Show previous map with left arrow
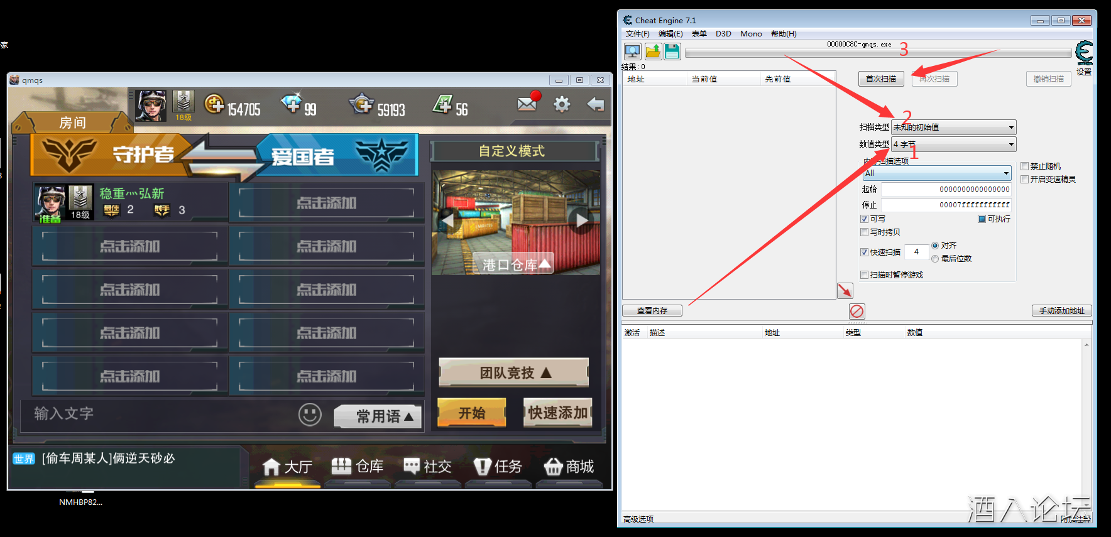 [x=447, y=220]
